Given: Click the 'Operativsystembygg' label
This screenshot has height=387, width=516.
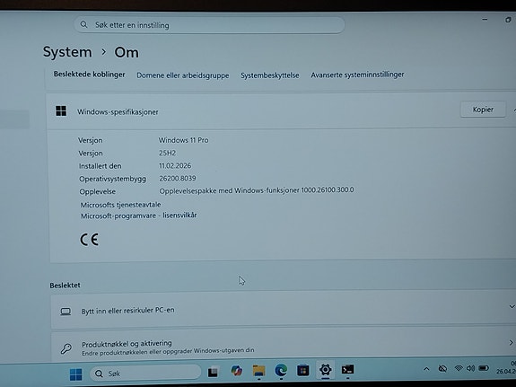Looking at the screenshot, I should pyautogui.click(x=112, y=179).
